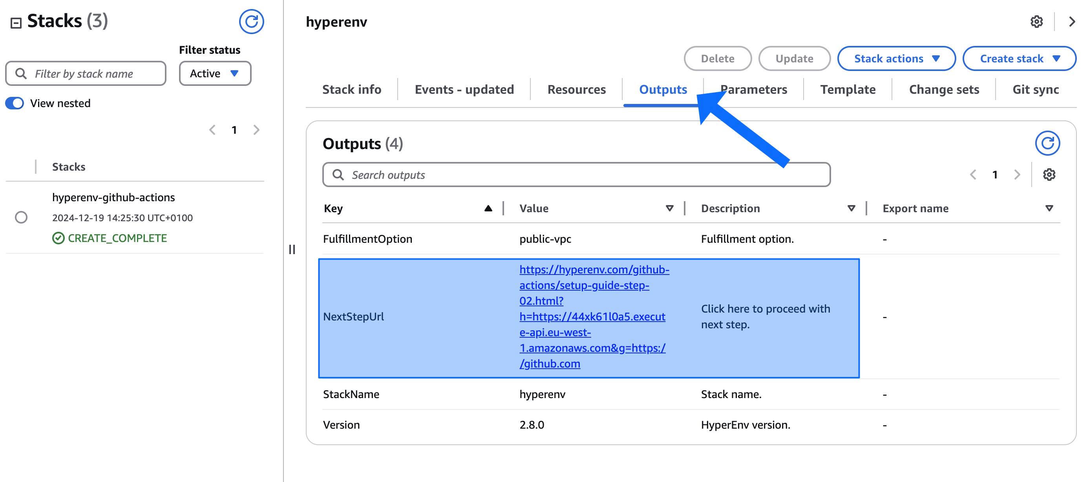
Task: Focus the Search outputs field
Action: pyautogui.click(x=576, y=175)
